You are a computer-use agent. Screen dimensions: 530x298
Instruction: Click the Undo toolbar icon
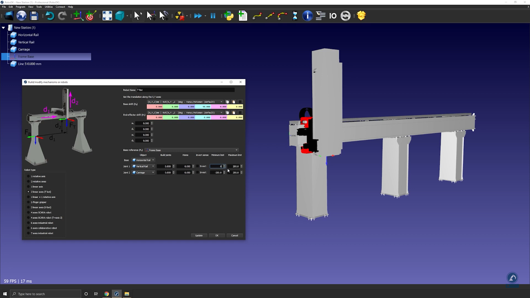(50, 16)
